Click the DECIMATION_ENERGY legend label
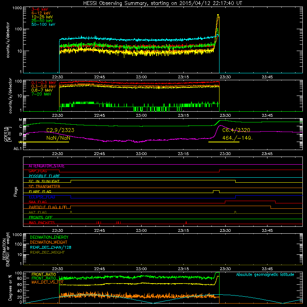Viewport: 307px width, 307px height. coord(49,237)
